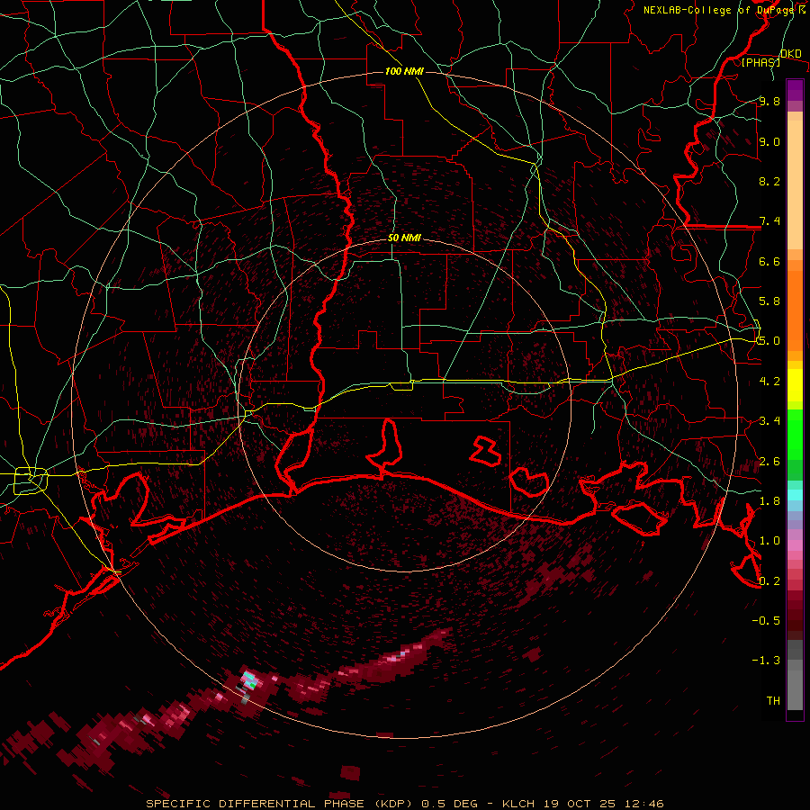Select the 6.6 legend value

[769, 261]
